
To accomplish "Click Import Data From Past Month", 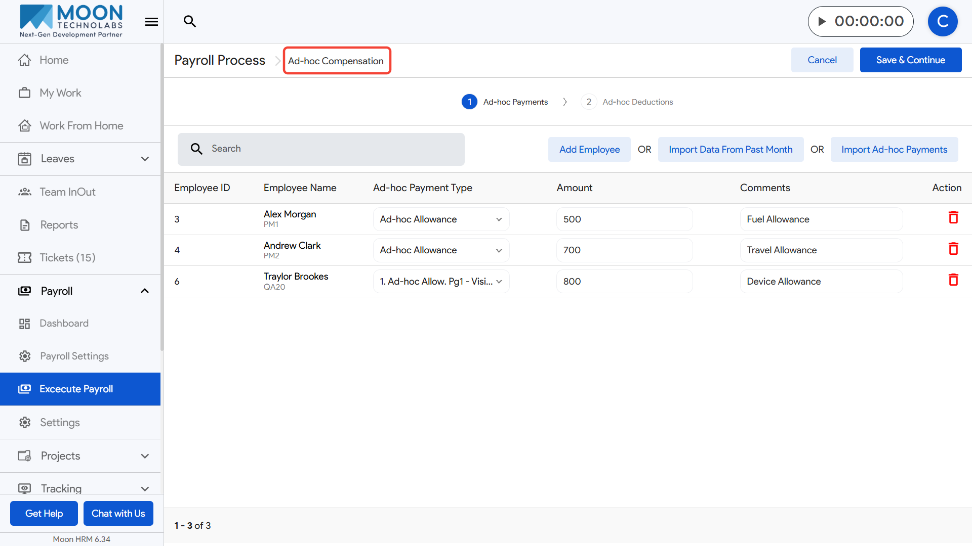I will click(730, 150).
